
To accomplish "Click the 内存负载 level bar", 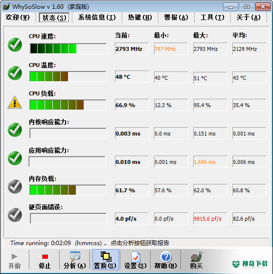I will coord(68,190).
